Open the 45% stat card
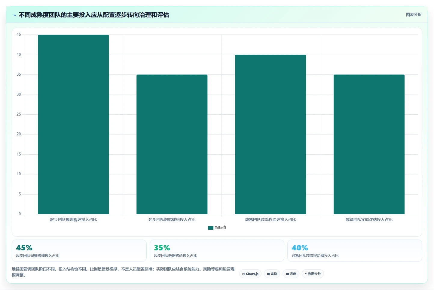 tap(79, 251)
